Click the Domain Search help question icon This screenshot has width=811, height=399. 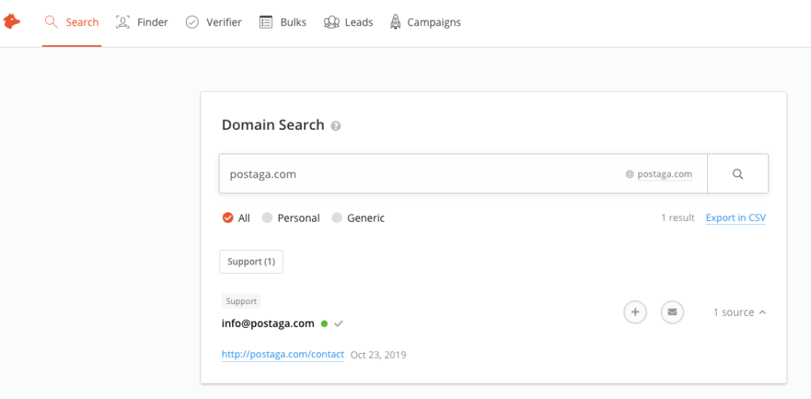(336, 126)
